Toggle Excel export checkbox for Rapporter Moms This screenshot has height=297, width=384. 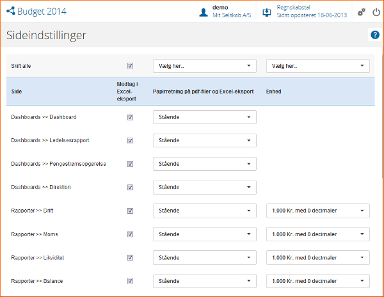[x=131, y=234]
